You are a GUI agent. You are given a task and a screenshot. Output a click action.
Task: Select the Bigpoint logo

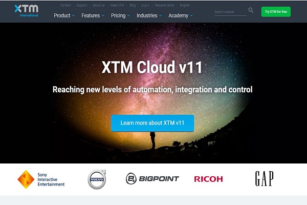click(x=152, y=178)
